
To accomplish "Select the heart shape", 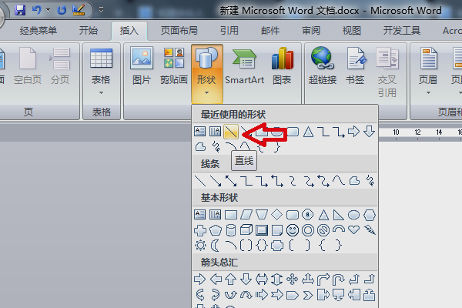I will (354, 229).
